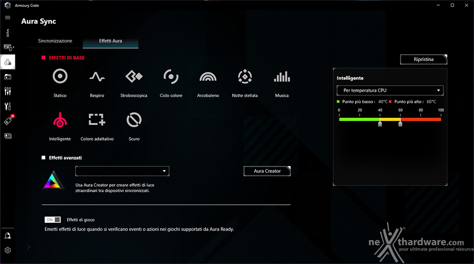The height and width of the screenshot is (264, 474).
Task: Open Aura Sync from sidebar
Action: pos(7,62)
